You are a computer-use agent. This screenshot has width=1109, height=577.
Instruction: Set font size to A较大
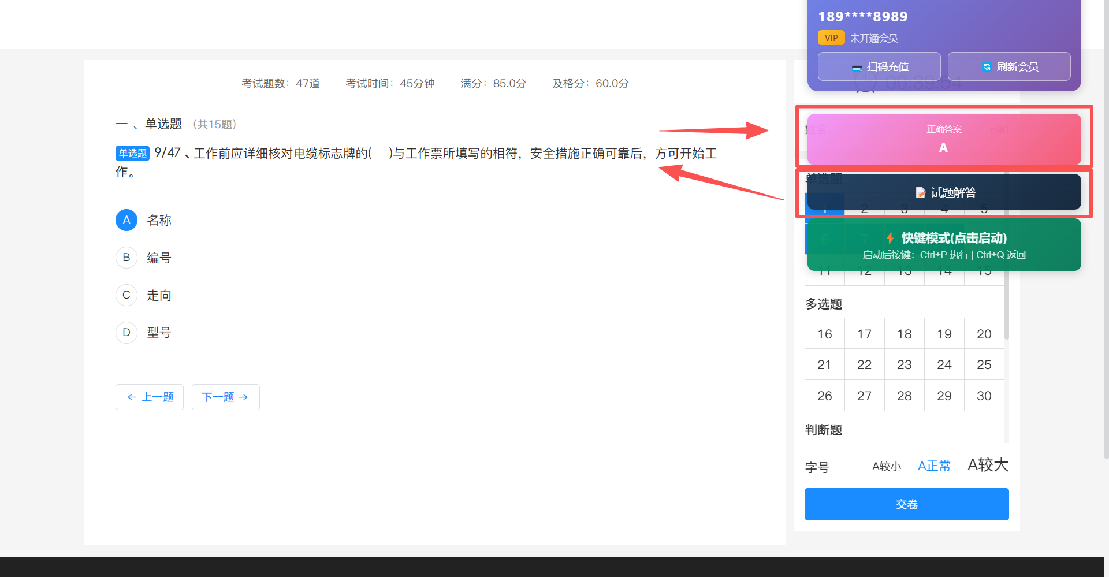988,465
